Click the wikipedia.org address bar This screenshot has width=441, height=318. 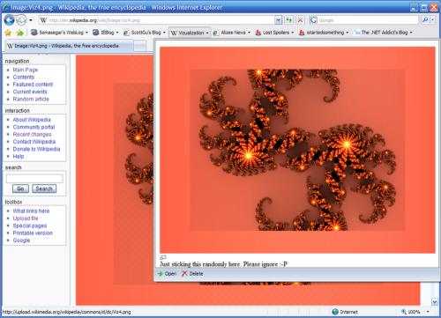pos(157,20)
